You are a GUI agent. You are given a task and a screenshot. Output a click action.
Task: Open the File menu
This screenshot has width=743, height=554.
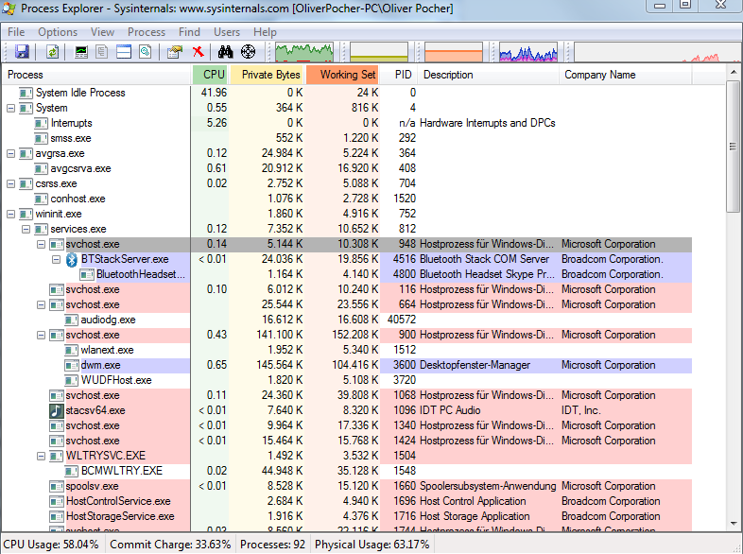[x=16, y=32]
